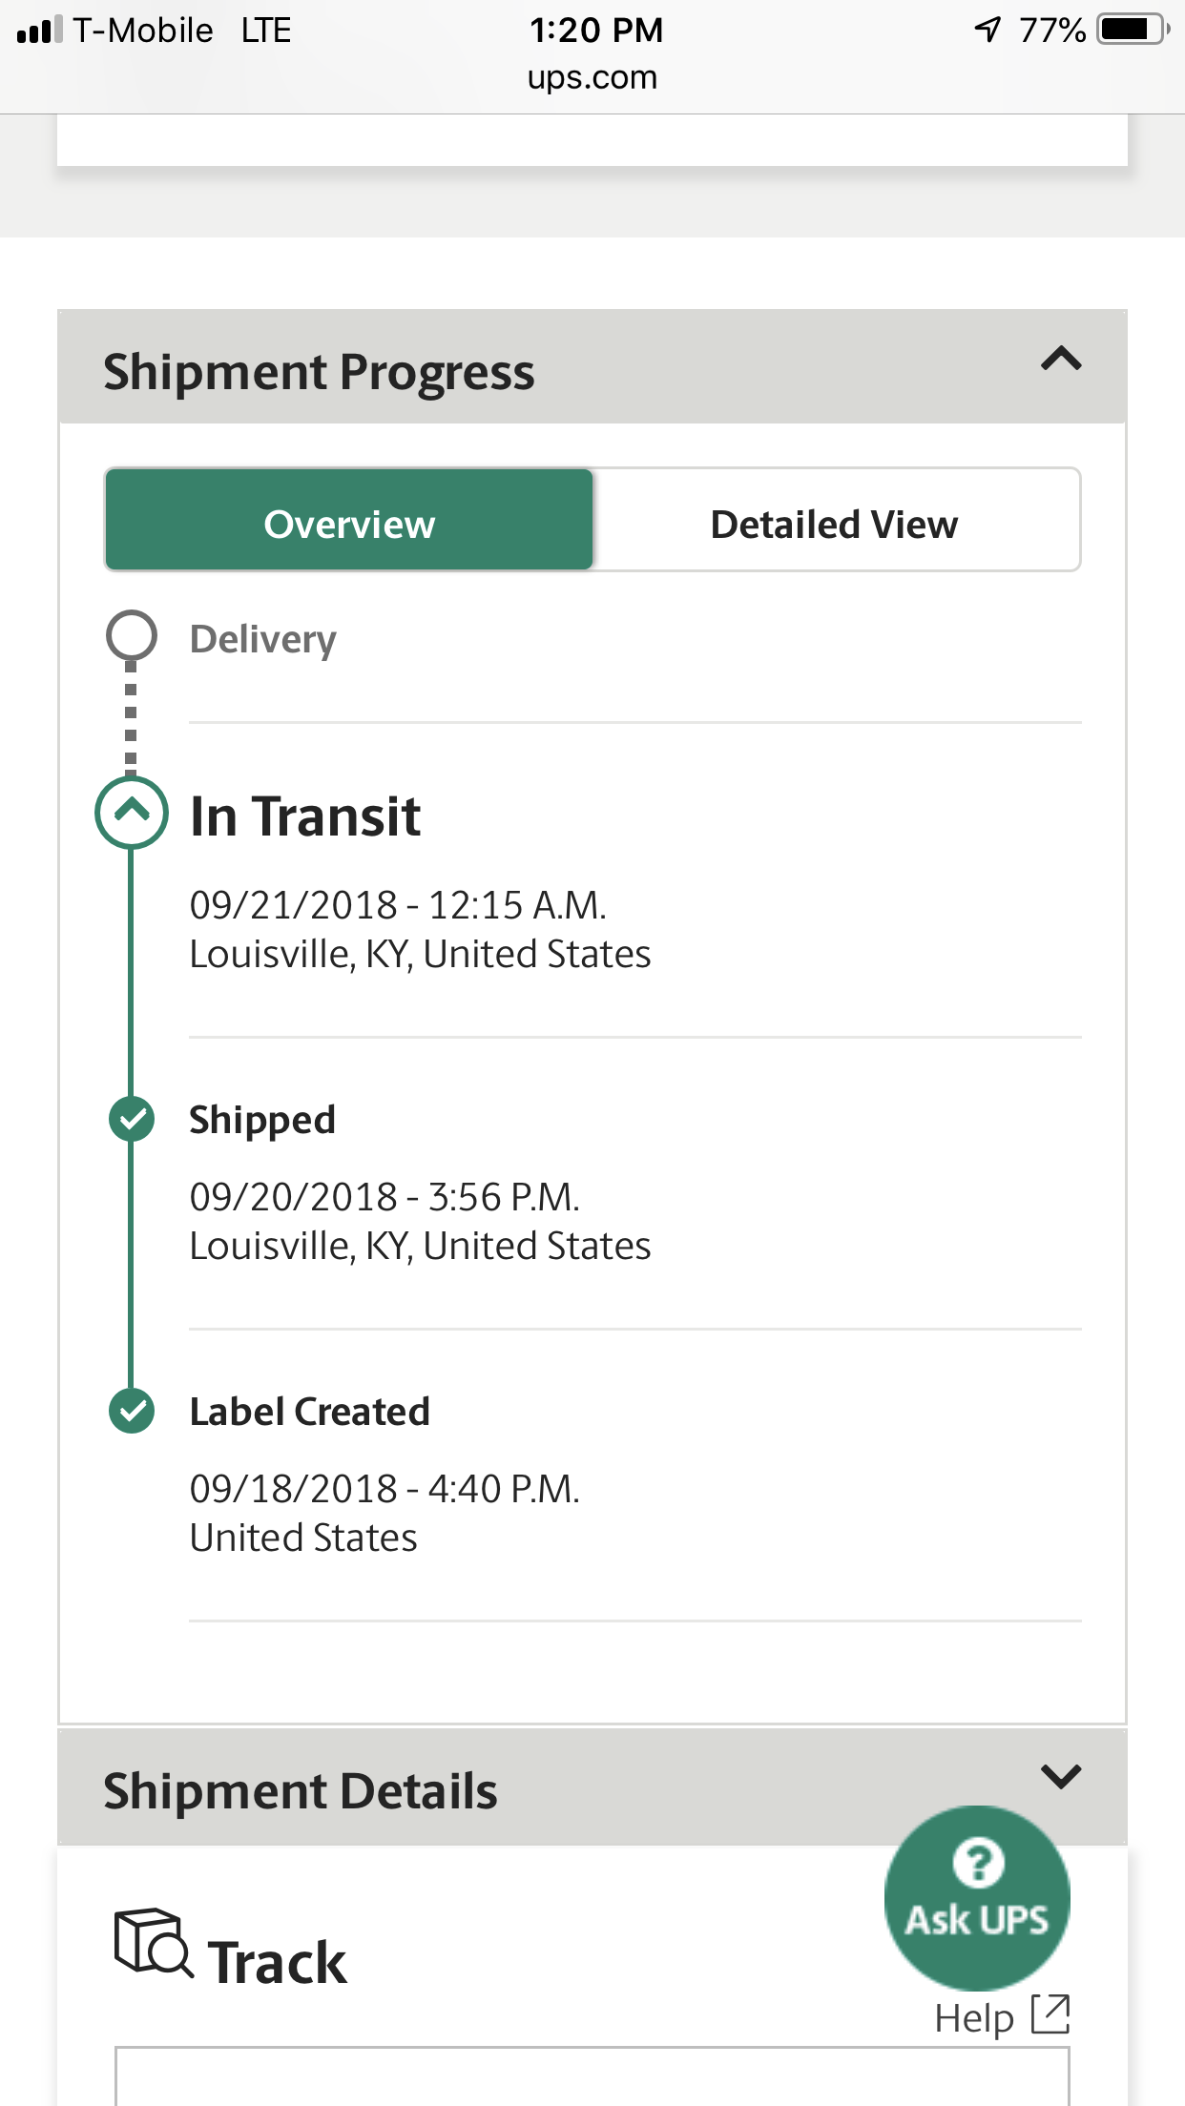Click the Shipment Details header title
The height and width of the screenshot is (2106, 1185).
click(x=301, y=1791)
